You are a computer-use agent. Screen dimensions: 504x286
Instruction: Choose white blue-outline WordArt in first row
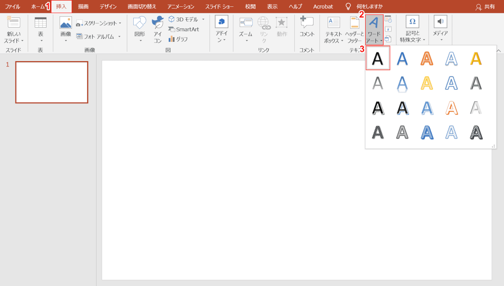(452, 58)
